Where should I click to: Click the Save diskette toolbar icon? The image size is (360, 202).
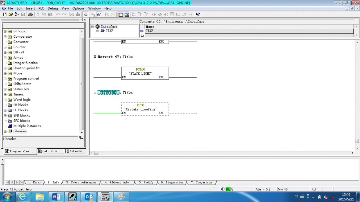tap(23, 14)
